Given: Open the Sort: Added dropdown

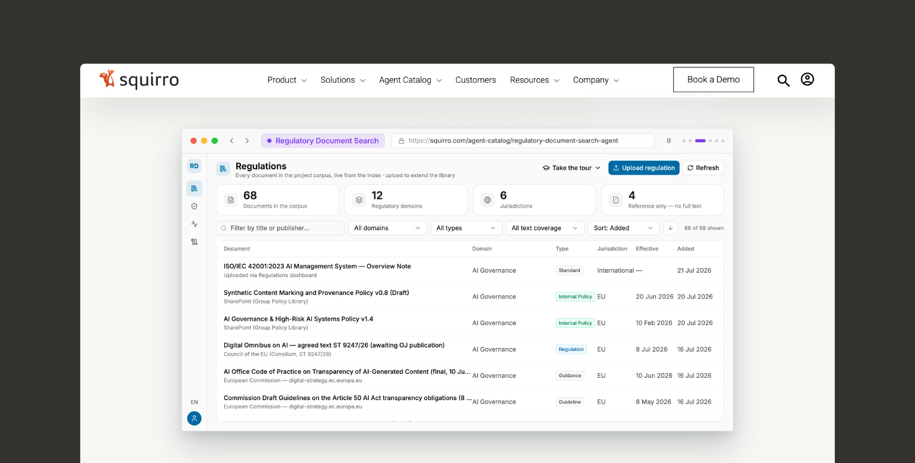Looking at the screenshot, I should (624, 228).
